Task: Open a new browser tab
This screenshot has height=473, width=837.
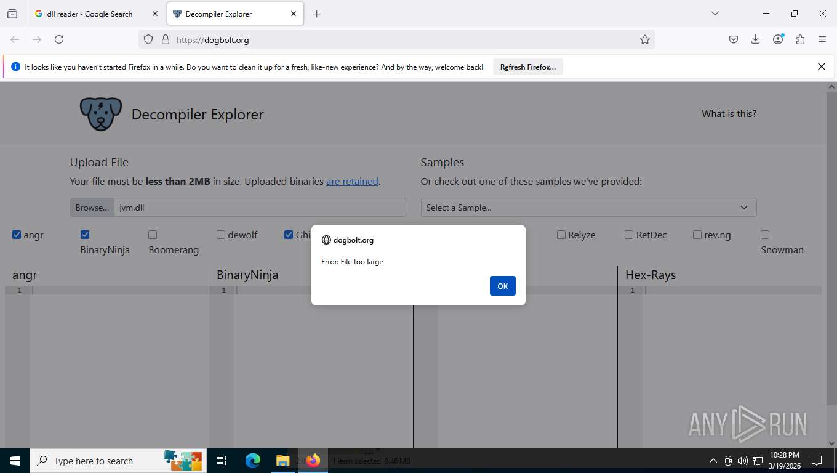Action: tap(316, 14)
